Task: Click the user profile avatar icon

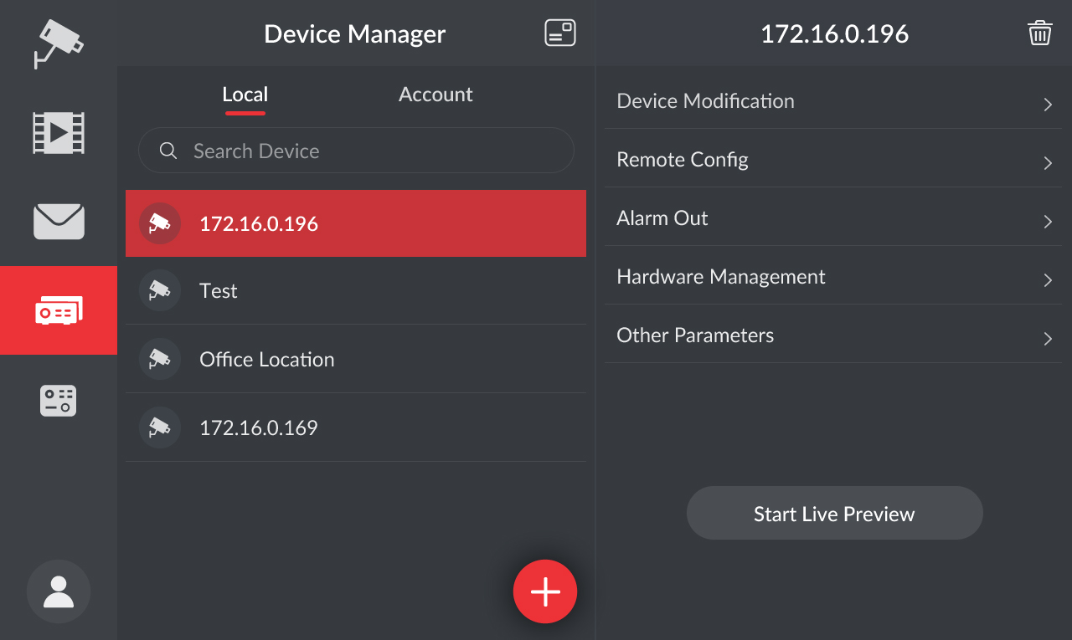Action: point(58,591)
